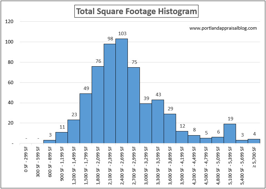Click the Total Square Footage Histogram title

pos(136,11)
